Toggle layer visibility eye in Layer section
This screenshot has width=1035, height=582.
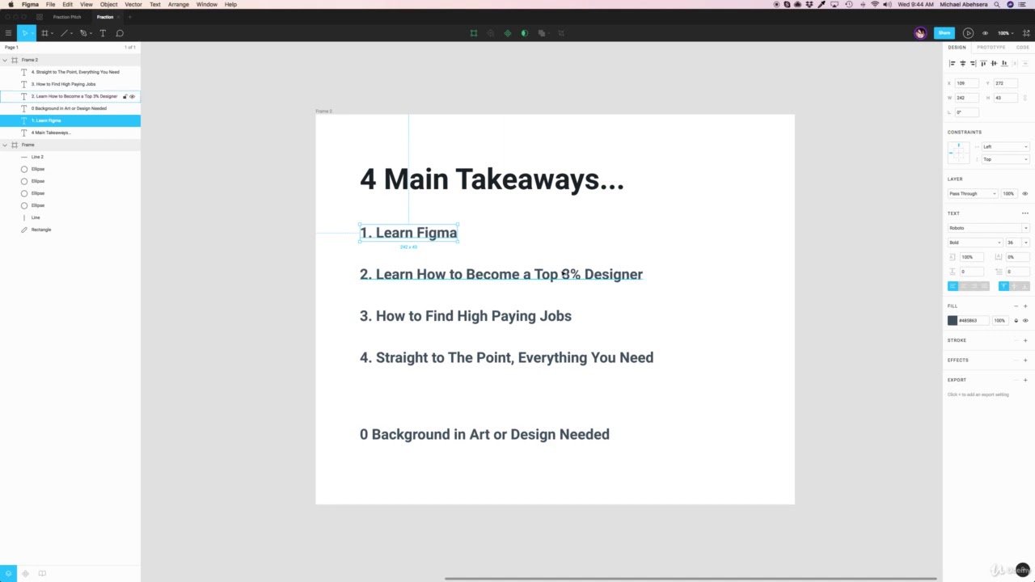1025,194
